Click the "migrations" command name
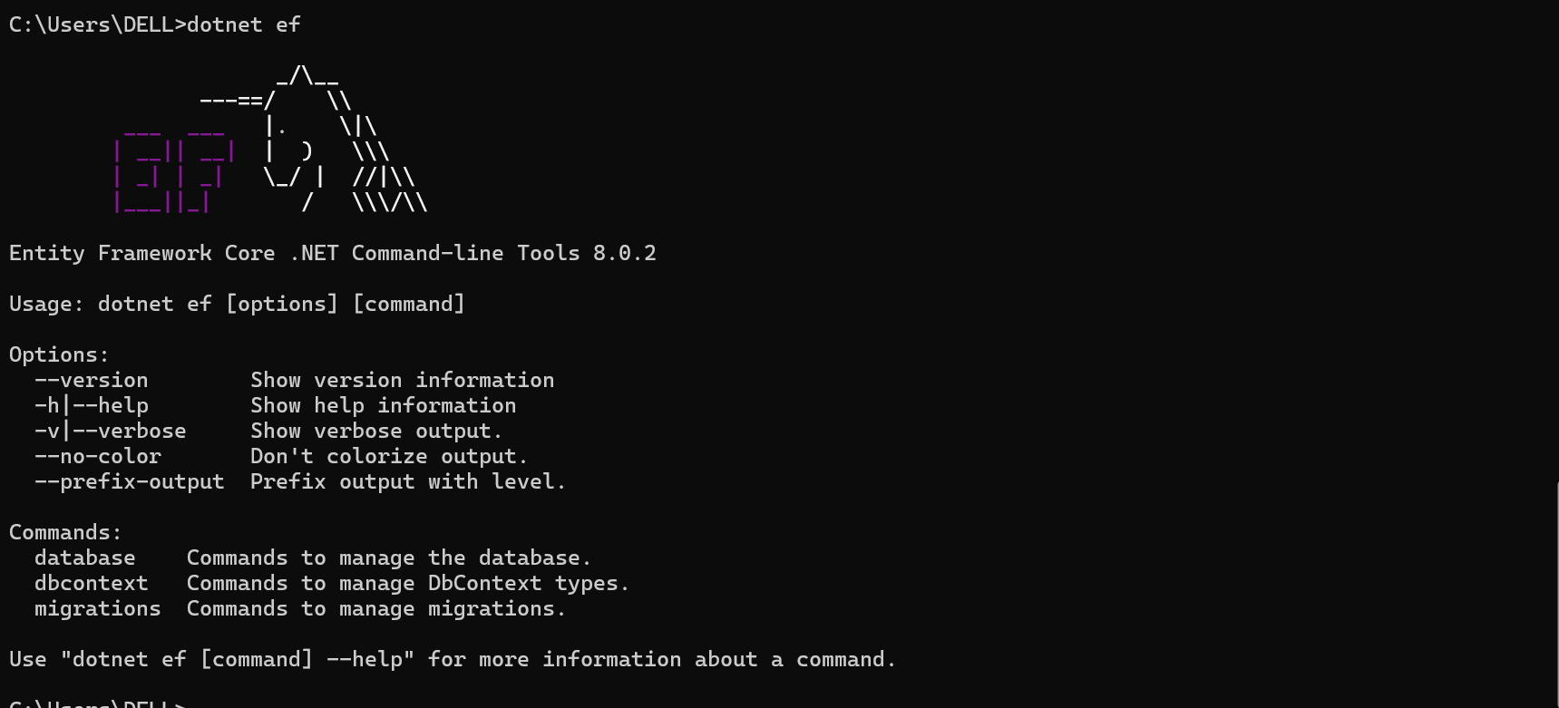This screenshot has width=1559, height=708. (x=97, y=608)
